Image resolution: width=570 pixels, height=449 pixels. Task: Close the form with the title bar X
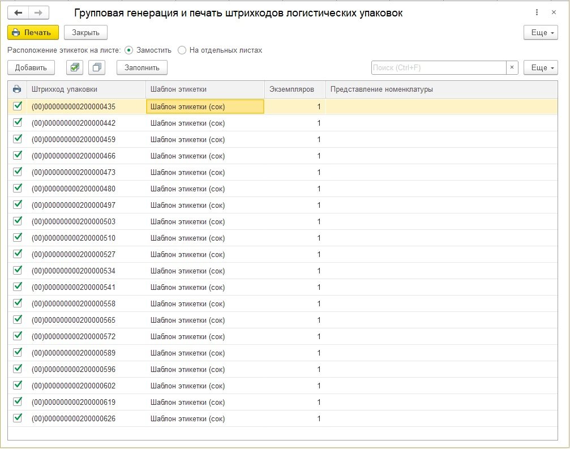click(555, 12)
